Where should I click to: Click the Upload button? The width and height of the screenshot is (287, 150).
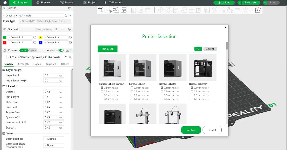pyautogui.click(x=224, y=3)
